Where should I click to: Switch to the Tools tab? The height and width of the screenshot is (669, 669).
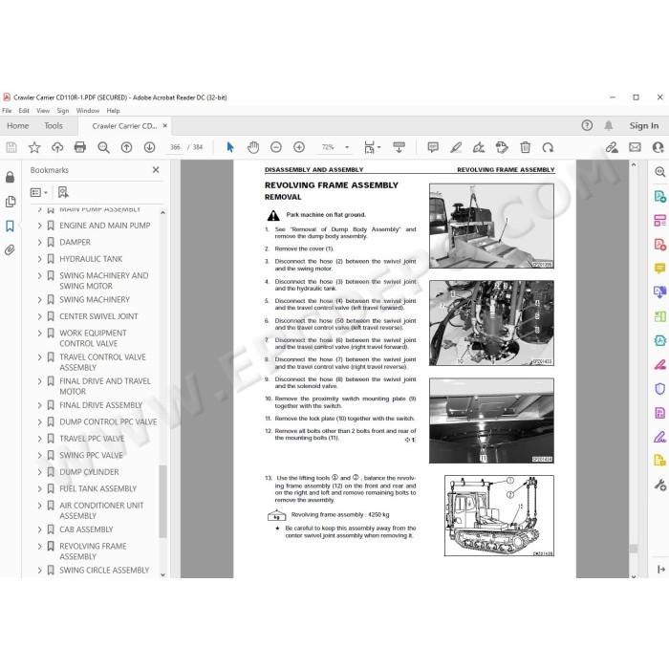[54, 126]
